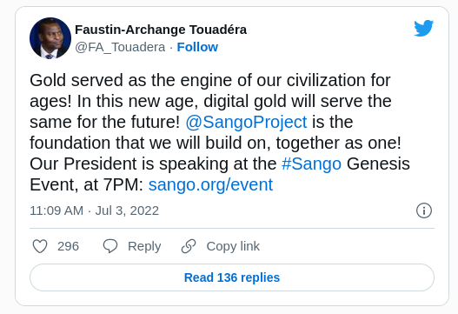Open Faustin-Archange Touadéra's profile picture
The height and width of the screenshot is (314, 458).
point(50,38)
